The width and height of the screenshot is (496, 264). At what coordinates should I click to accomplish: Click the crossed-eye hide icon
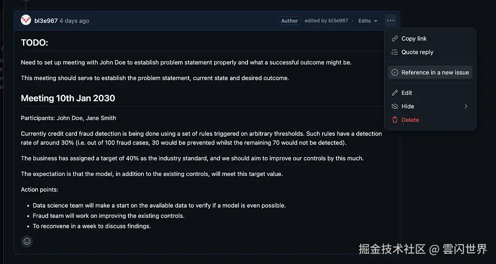click(395, 106)
